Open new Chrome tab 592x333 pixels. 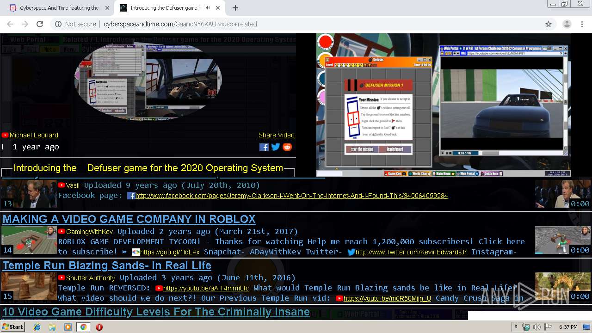click(235, 8)
